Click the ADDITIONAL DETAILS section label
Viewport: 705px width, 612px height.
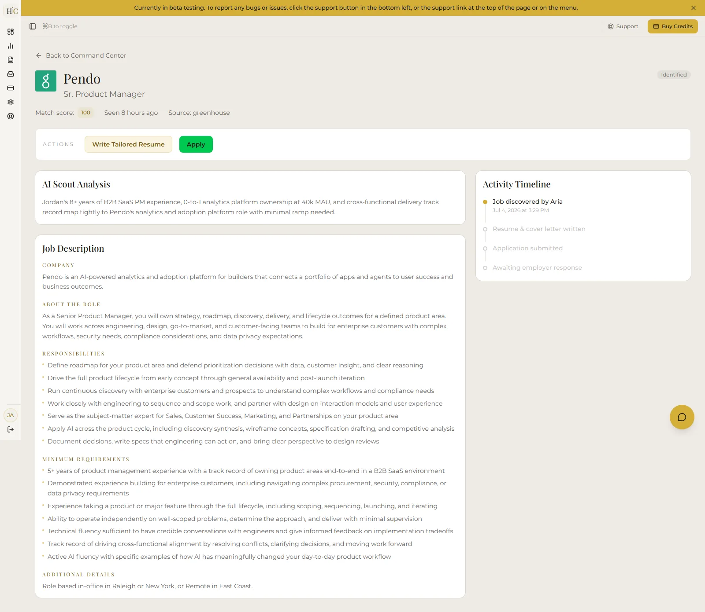78,575
